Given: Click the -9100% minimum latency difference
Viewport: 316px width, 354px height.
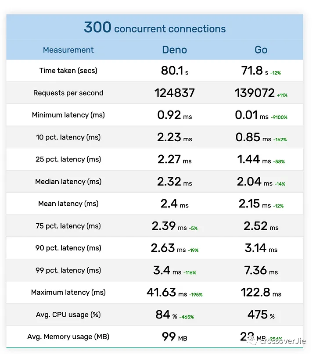Looking at the screenshot, I should point(279,117).
